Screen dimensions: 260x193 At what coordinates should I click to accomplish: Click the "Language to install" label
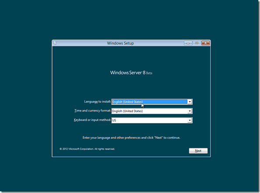[97, 102]
